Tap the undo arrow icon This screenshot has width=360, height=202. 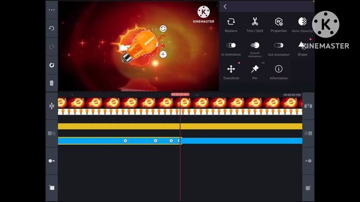(52, 29)
